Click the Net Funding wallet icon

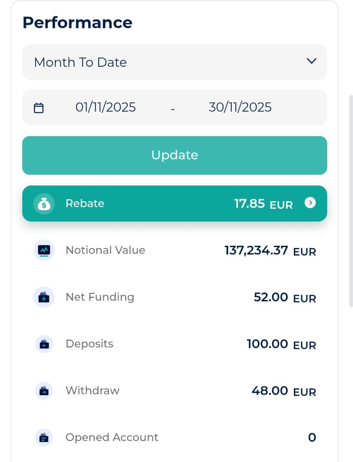pos(44,297)
